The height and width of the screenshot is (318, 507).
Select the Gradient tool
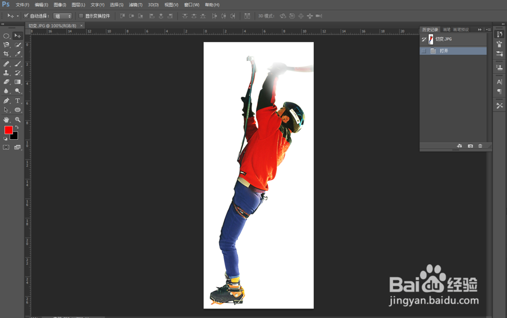[x=17, y=81]
